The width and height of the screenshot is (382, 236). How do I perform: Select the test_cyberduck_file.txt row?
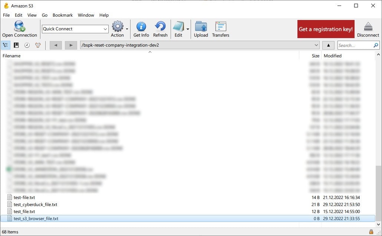pos(188,205)
